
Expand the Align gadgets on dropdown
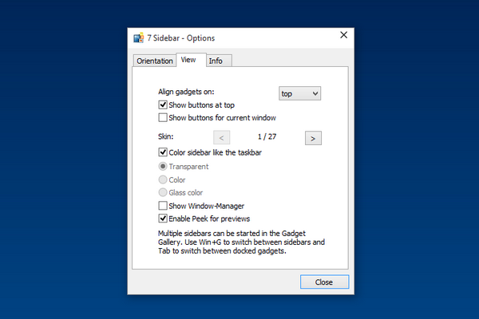[x=299, y=93]
